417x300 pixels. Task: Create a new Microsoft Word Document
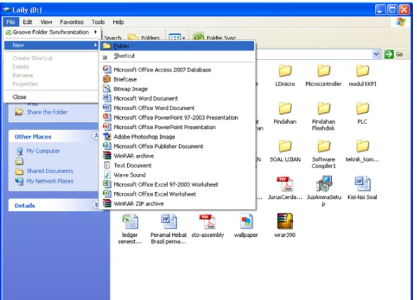point(177,99)
